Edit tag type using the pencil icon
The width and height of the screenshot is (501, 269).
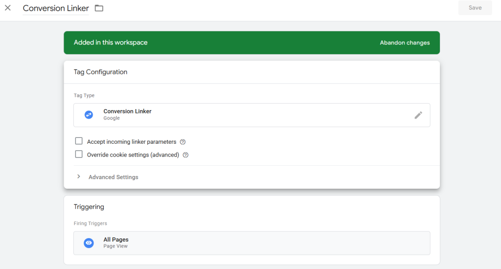tap(418, 115)
